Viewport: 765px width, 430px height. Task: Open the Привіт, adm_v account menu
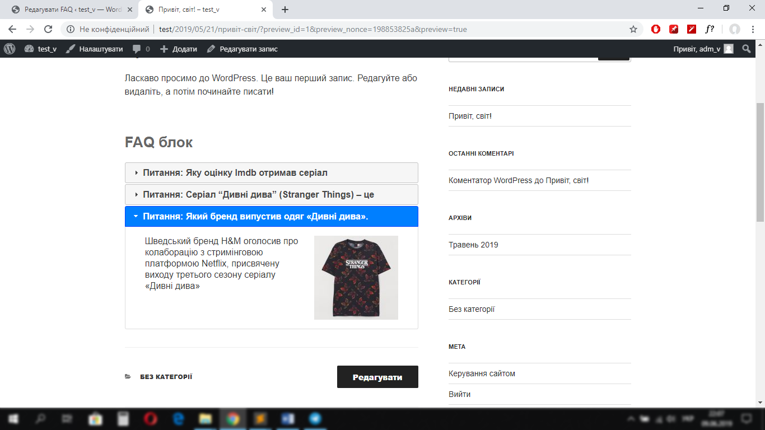tap(703, 49)
